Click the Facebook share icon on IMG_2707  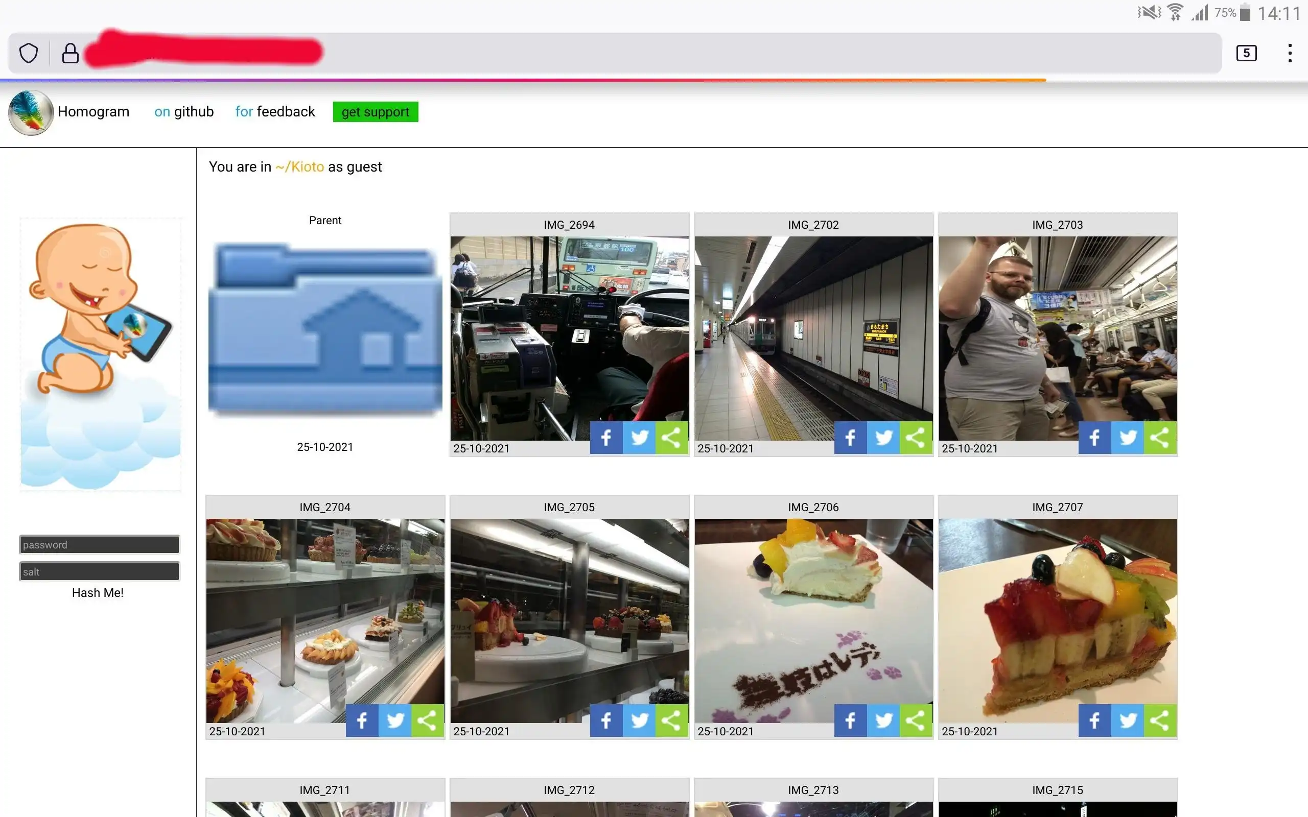pyautogui.click(x=1094, y=720)
